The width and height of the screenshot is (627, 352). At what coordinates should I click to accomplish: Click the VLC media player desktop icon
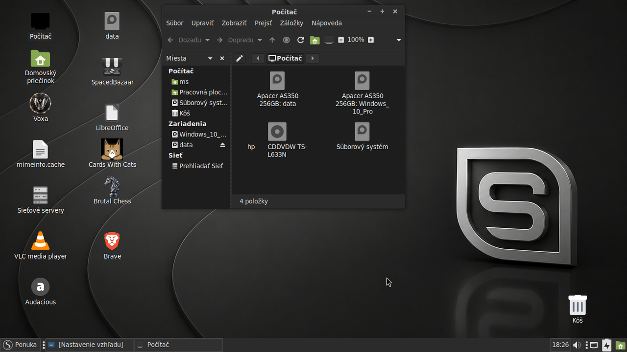[x=40, y=245]
